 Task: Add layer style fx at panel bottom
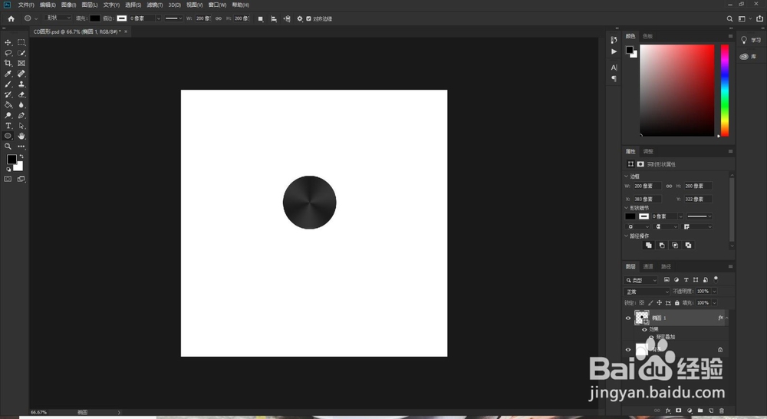(668, 411)
